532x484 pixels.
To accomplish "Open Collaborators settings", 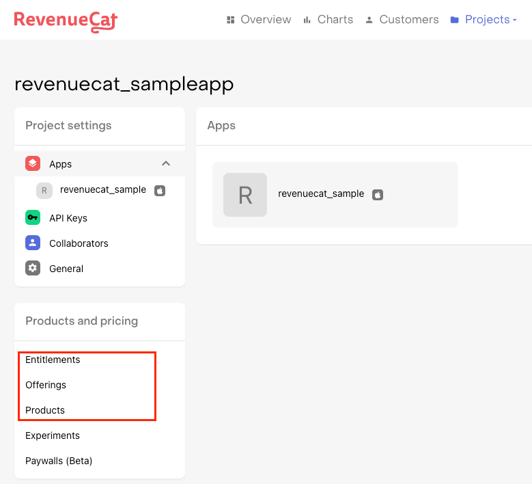I will pos(79,243).
